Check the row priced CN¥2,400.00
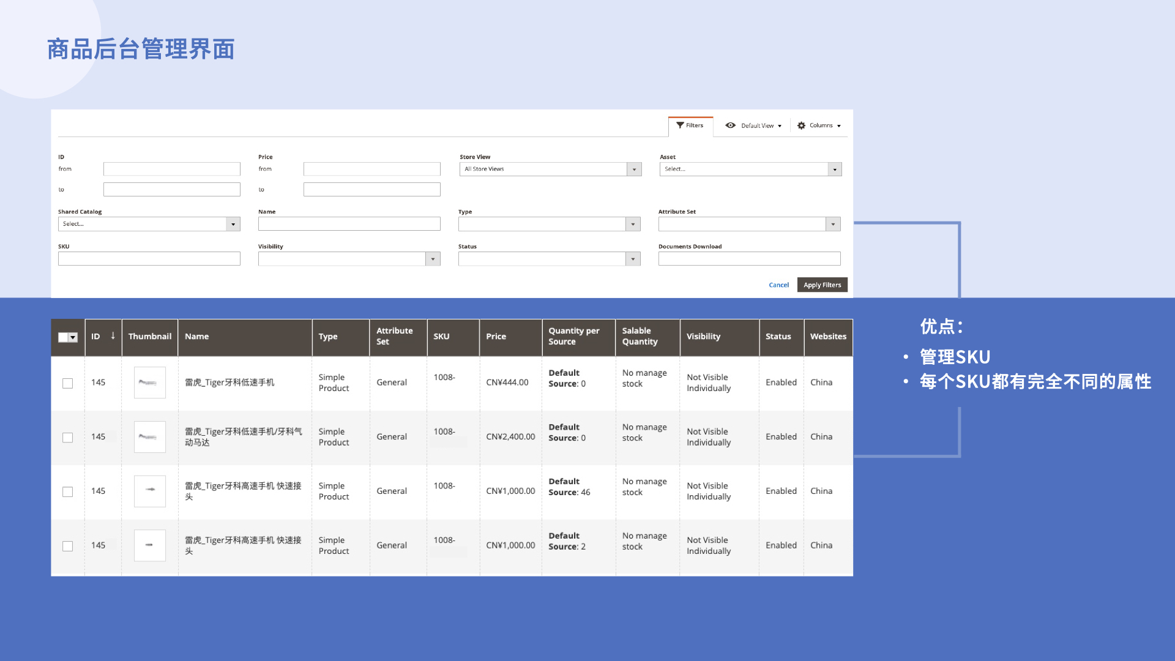The image size is (1175, 661). tap(68, 438)
